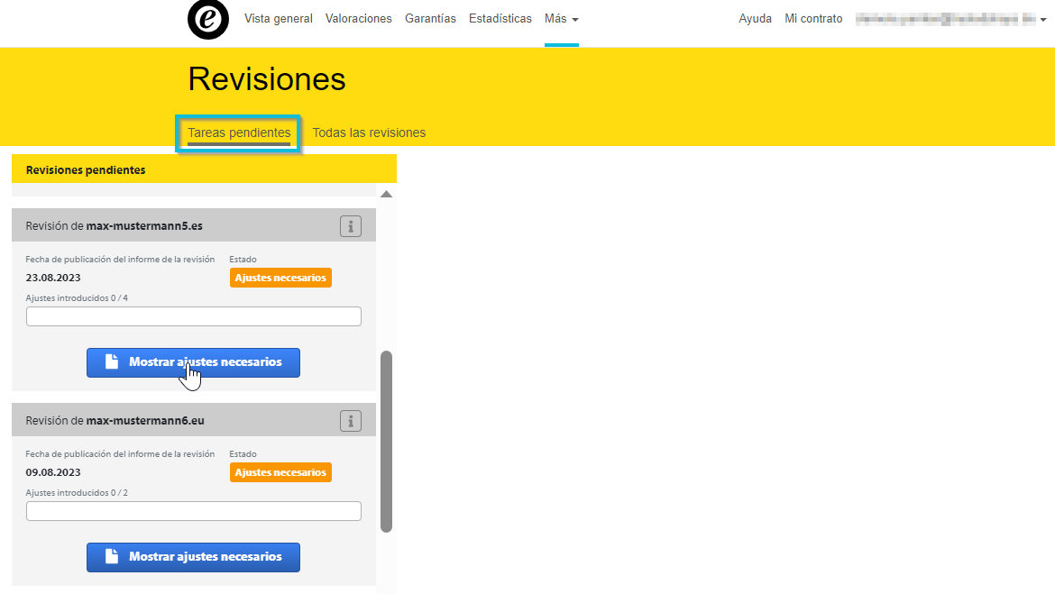Viewport: 1055px width, 594px height.
Task: Click the date 23.08.2023
Action: (53, 278)
